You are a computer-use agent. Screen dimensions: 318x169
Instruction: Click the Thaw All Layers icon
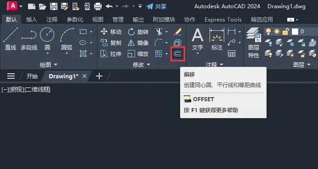point(290,54)
